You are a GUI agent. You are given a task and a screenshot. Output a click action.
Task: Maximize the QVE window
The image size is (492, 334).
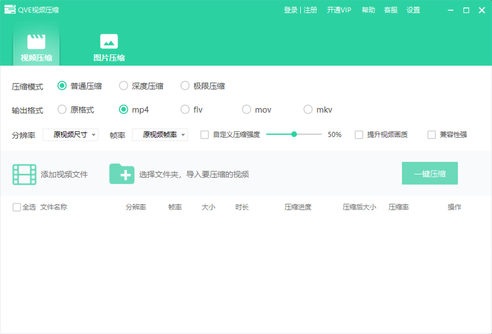(466, 10)
